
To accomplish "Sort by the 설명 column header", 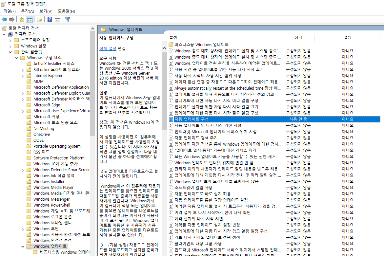I will 347,37.
